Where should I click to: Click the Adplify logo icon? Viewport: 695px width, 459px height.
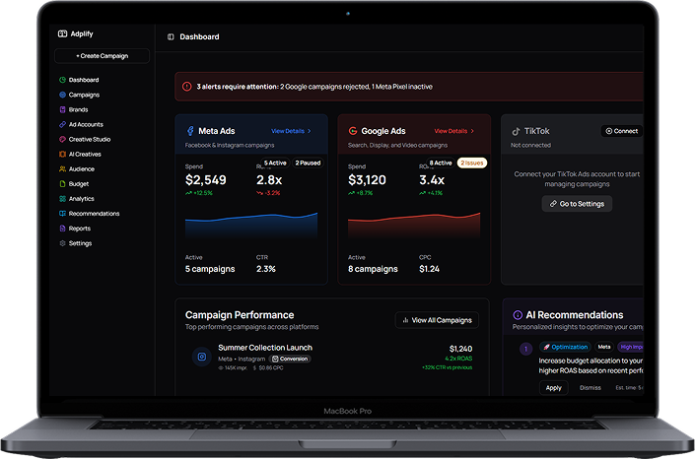pyautogui.click(x=62, y=33)
